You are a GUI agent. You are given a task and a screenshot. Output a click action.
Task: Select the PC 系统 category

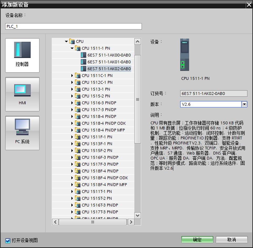click(22, 133)
